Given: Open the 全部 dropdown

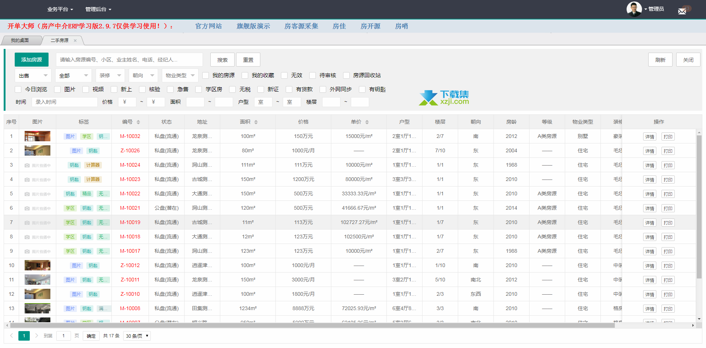Looking at the screenshot, I should point(74,75).
